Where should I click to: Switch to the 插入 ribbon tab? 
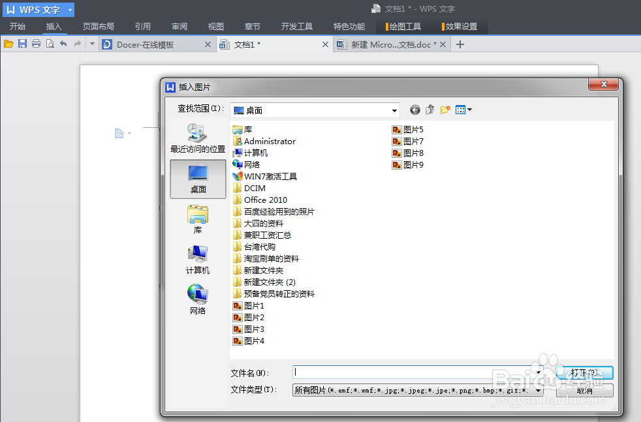pos(54,27)
